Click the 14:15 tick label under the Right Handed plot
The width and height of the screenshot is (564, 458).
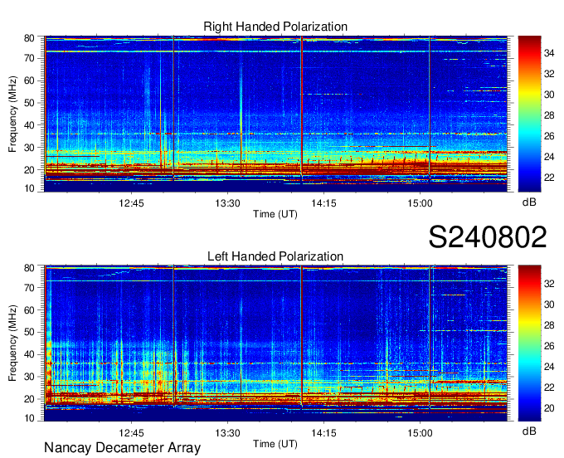coord(323,203)
